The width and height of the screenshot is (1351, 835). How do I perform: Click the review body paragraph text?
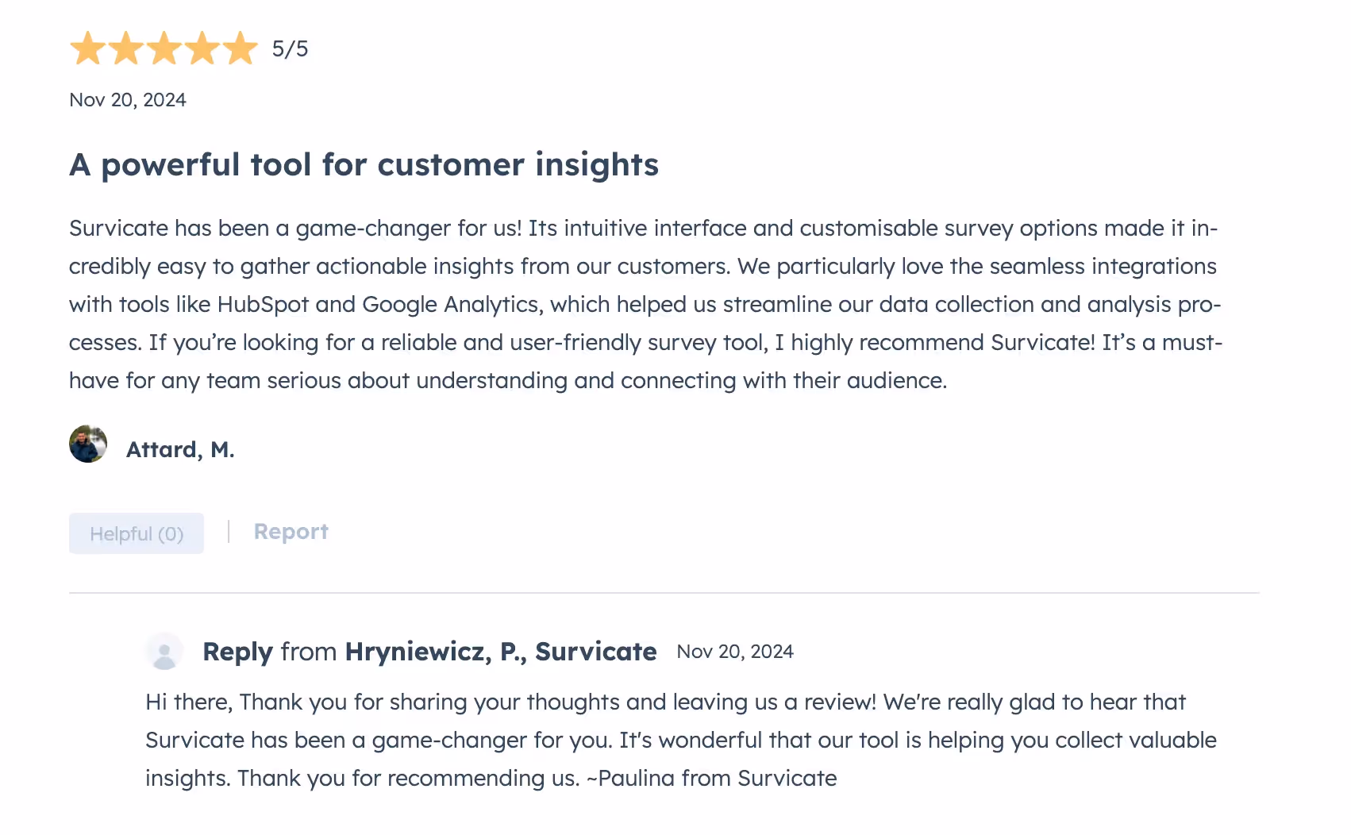coord(645,304)
